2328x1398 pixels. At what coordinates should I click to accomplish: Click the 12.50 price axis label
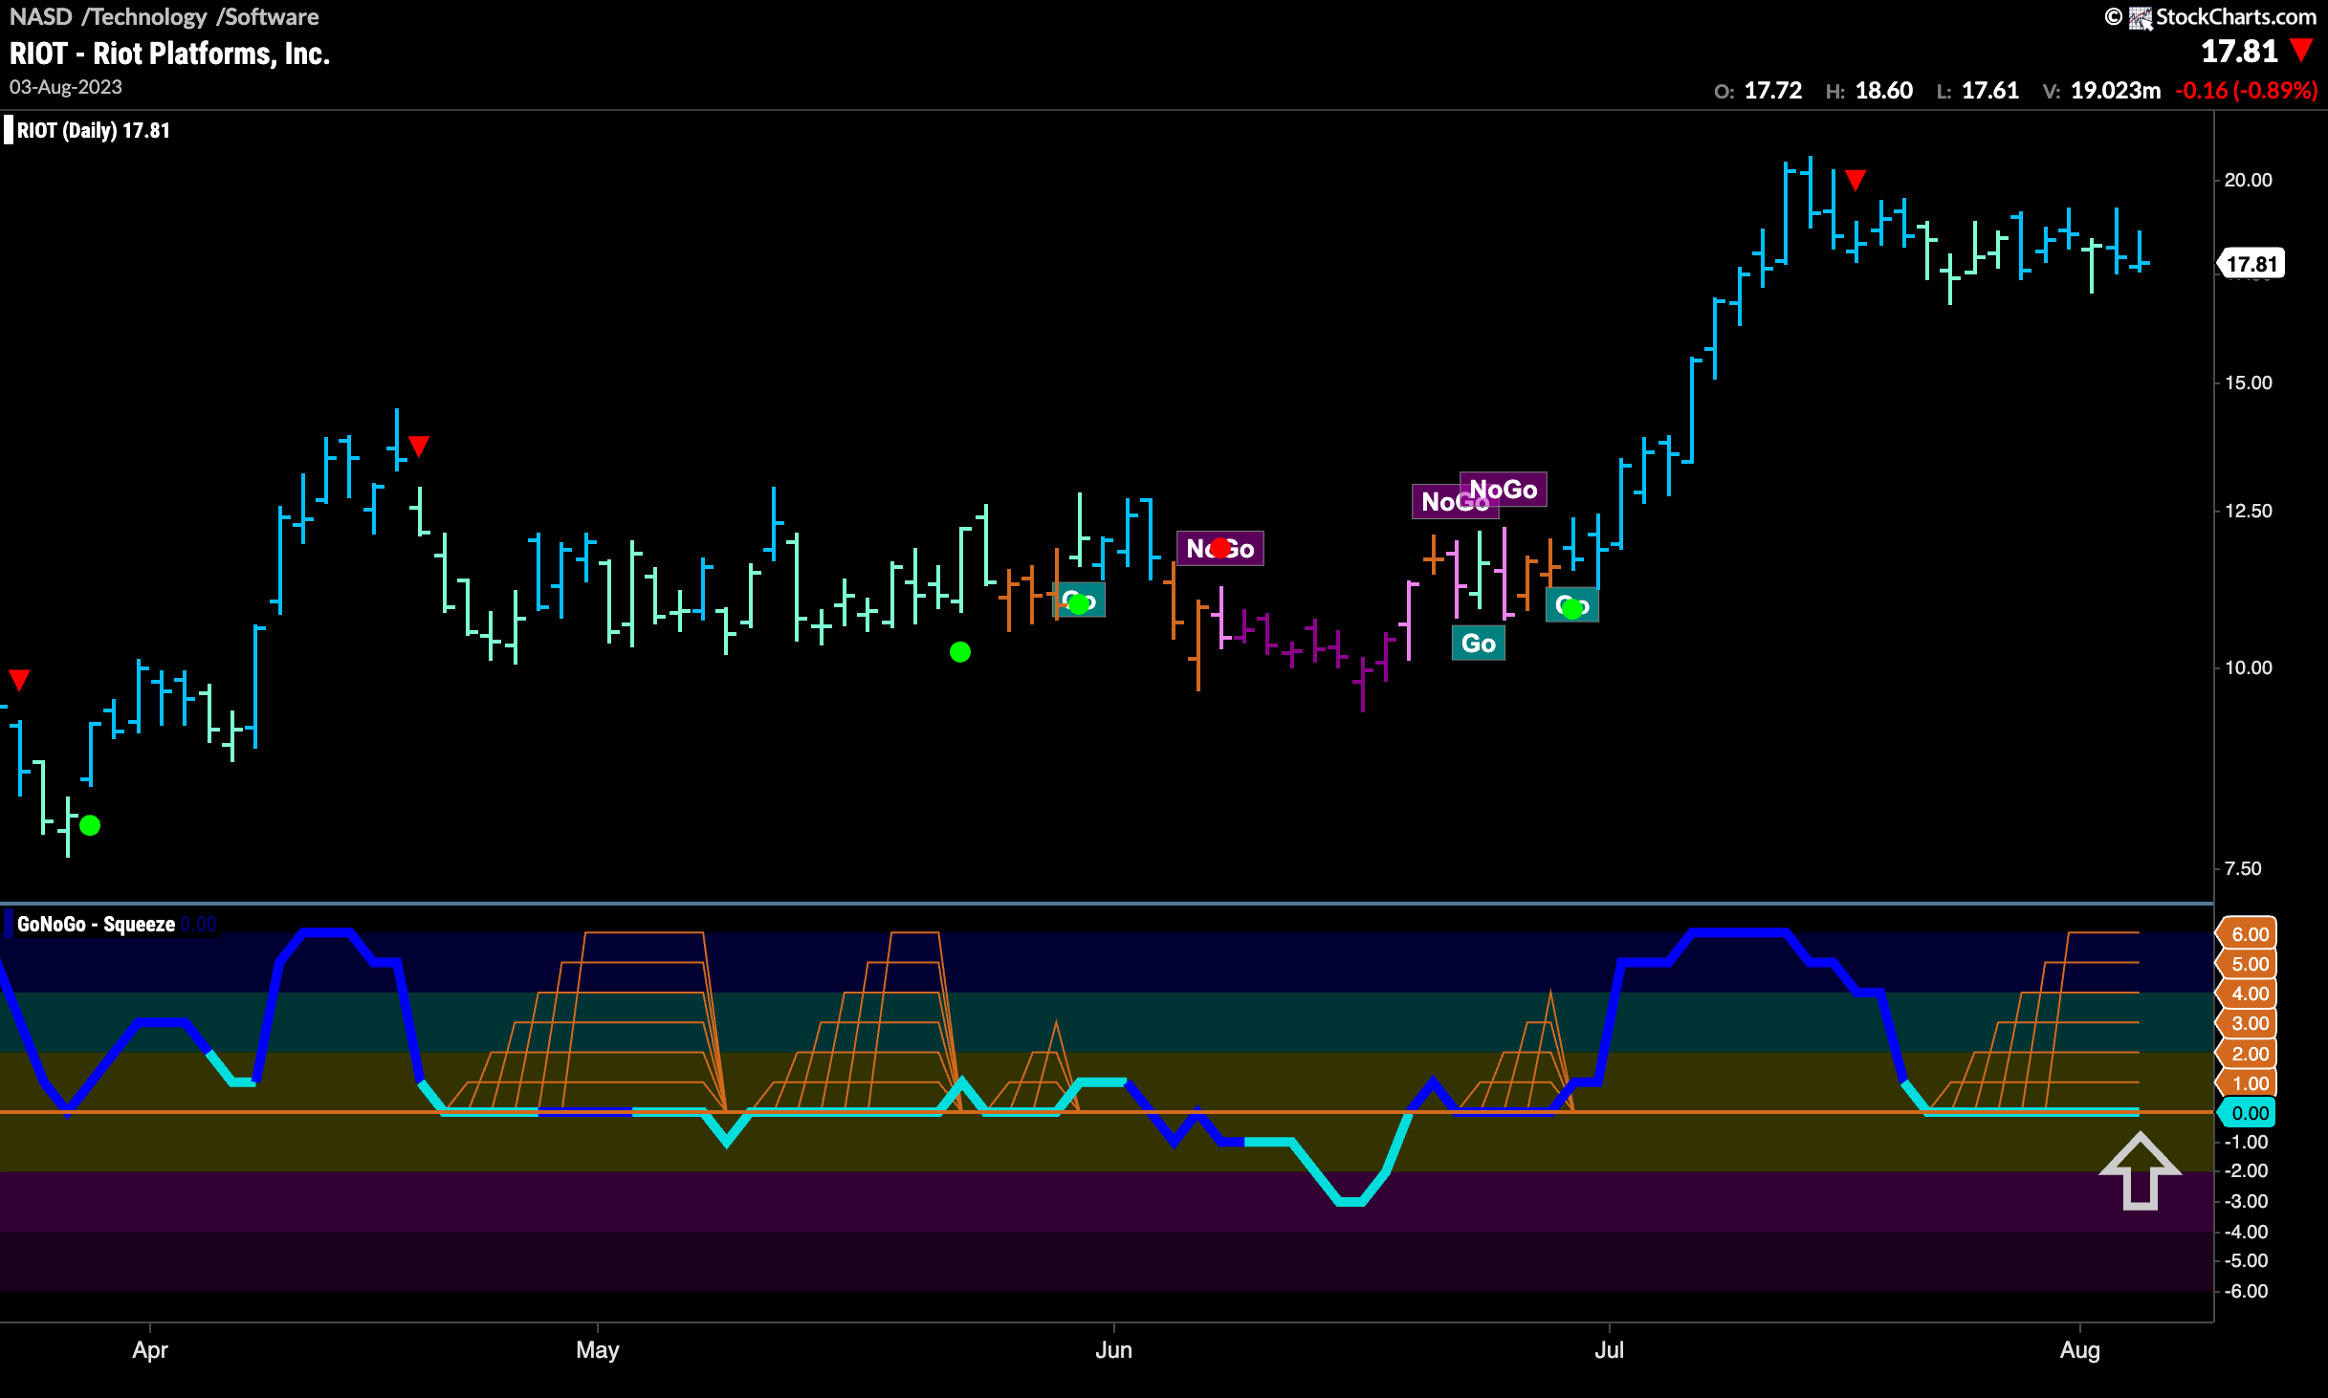tap(2248, 512)
